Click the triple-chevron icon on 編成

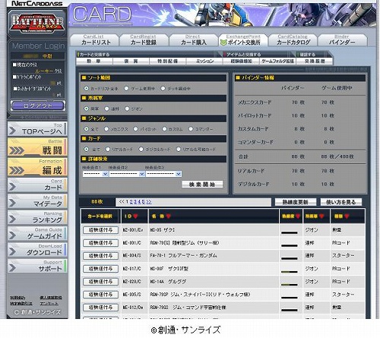tap(16, 170)
